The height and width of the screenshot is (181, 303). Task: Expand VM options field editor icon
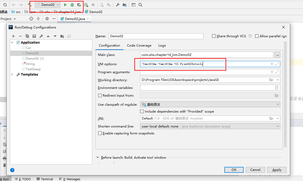click(277, 64)
